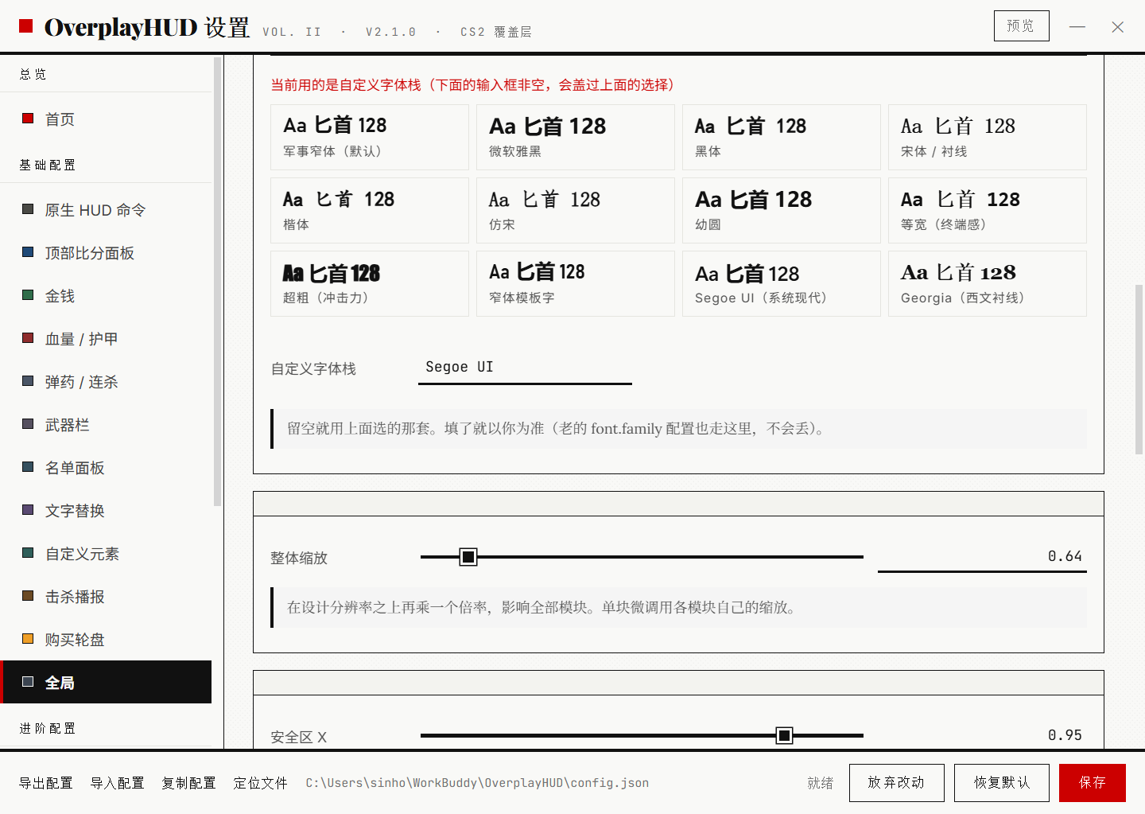Click the 放弃改动 button
This screenshot has width=1145, height=814.
897,783
